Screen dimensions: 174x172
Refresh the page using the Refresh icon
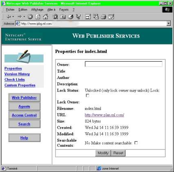point(38,17)
